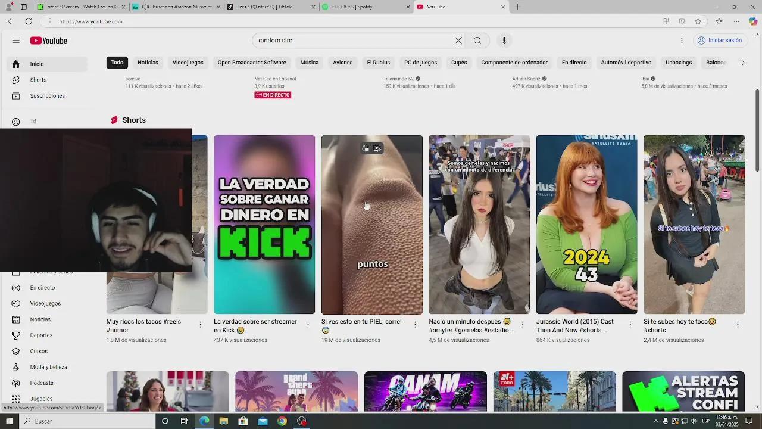
Task: Open Grand Theft Auto video thumbnail
Action: 296,391
